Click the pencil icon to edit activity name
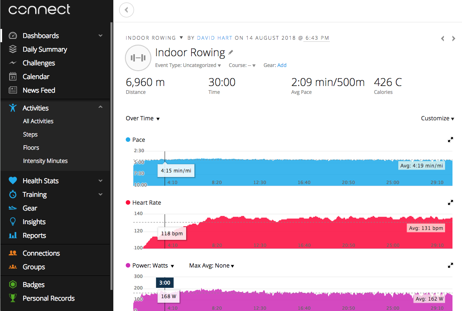This screenshot has height=311, width=462. (x=231, y=53)
